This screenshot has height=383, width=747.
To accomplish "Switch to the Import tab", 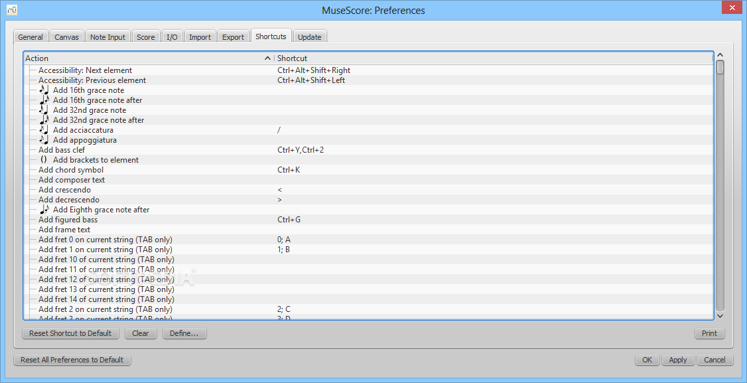I will click(x=200, y=37).
